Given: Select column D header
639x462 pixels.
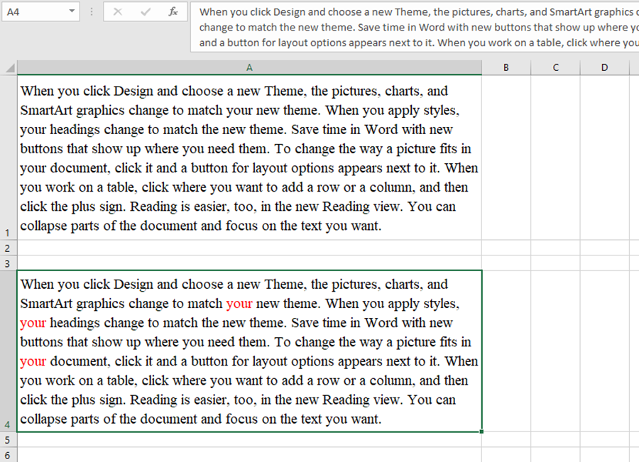Looking at the screenshot, I should tap(605, 67).
